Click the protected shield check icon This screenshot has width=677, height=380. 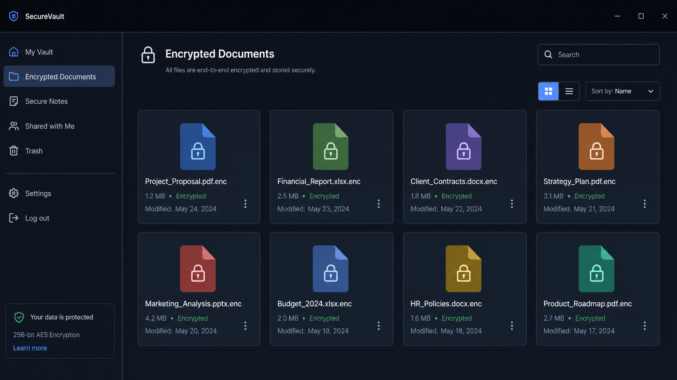tap(19, 317)
